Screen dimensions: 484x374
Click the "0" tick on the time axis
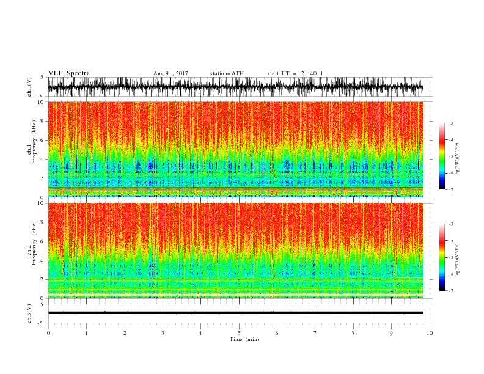(x=48, y=333)
